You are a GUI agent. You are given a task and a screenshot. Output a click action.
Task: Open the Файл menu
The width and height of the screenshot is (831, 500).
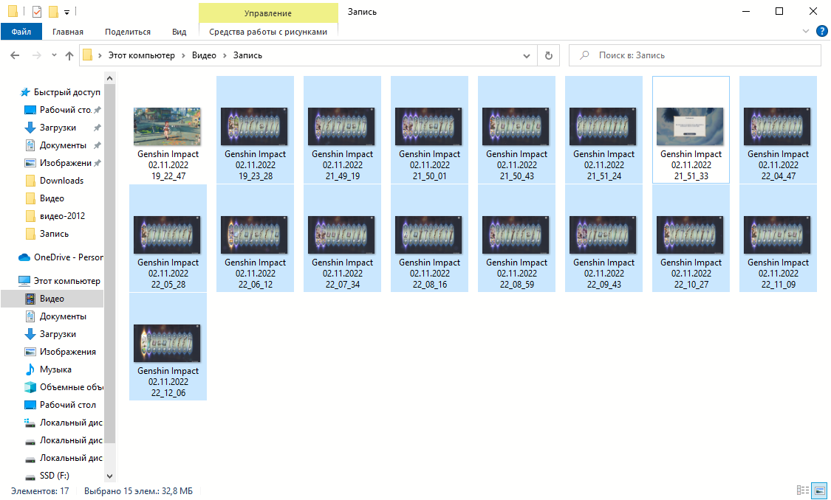(21, 32)
